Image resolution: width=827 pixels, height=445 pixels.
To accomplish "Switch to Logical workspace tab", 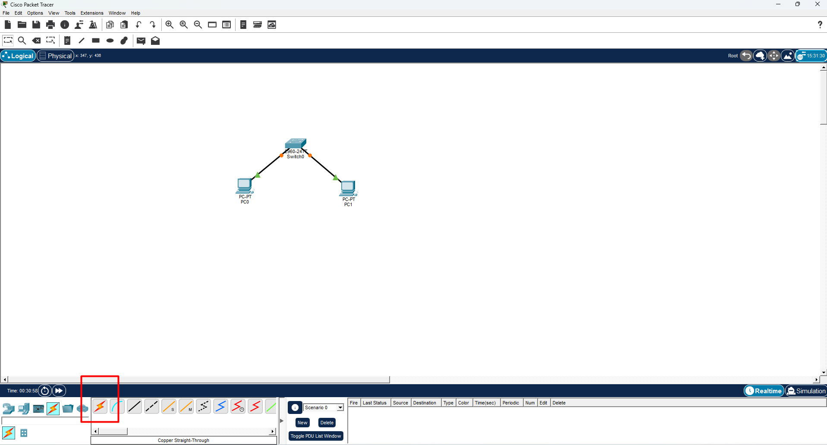I will pyautogui.click(x=18, y=56).
